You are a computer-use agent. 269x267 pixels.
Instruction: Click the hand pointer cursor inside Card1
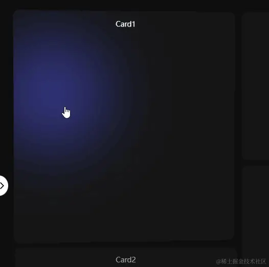pos(66,113)
